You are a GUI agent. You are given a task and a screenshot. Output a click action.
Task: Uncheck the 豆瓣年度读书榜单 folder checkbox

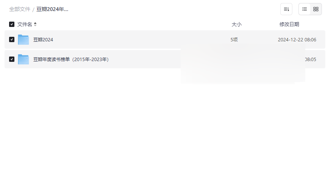tap(12, 59)
